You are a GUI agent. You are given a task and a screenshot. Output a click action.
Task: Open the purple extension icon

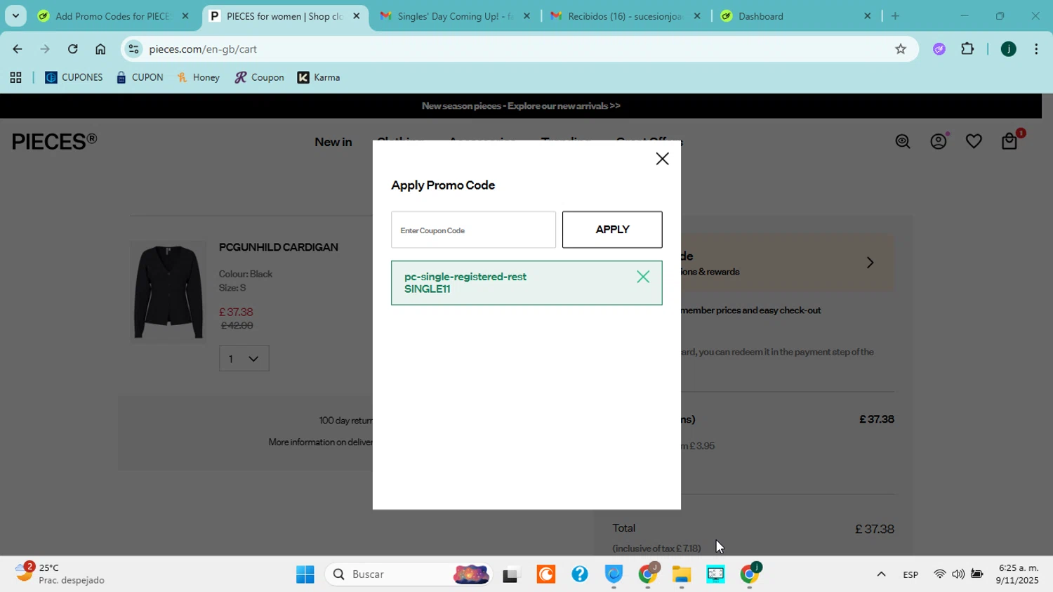939,49
